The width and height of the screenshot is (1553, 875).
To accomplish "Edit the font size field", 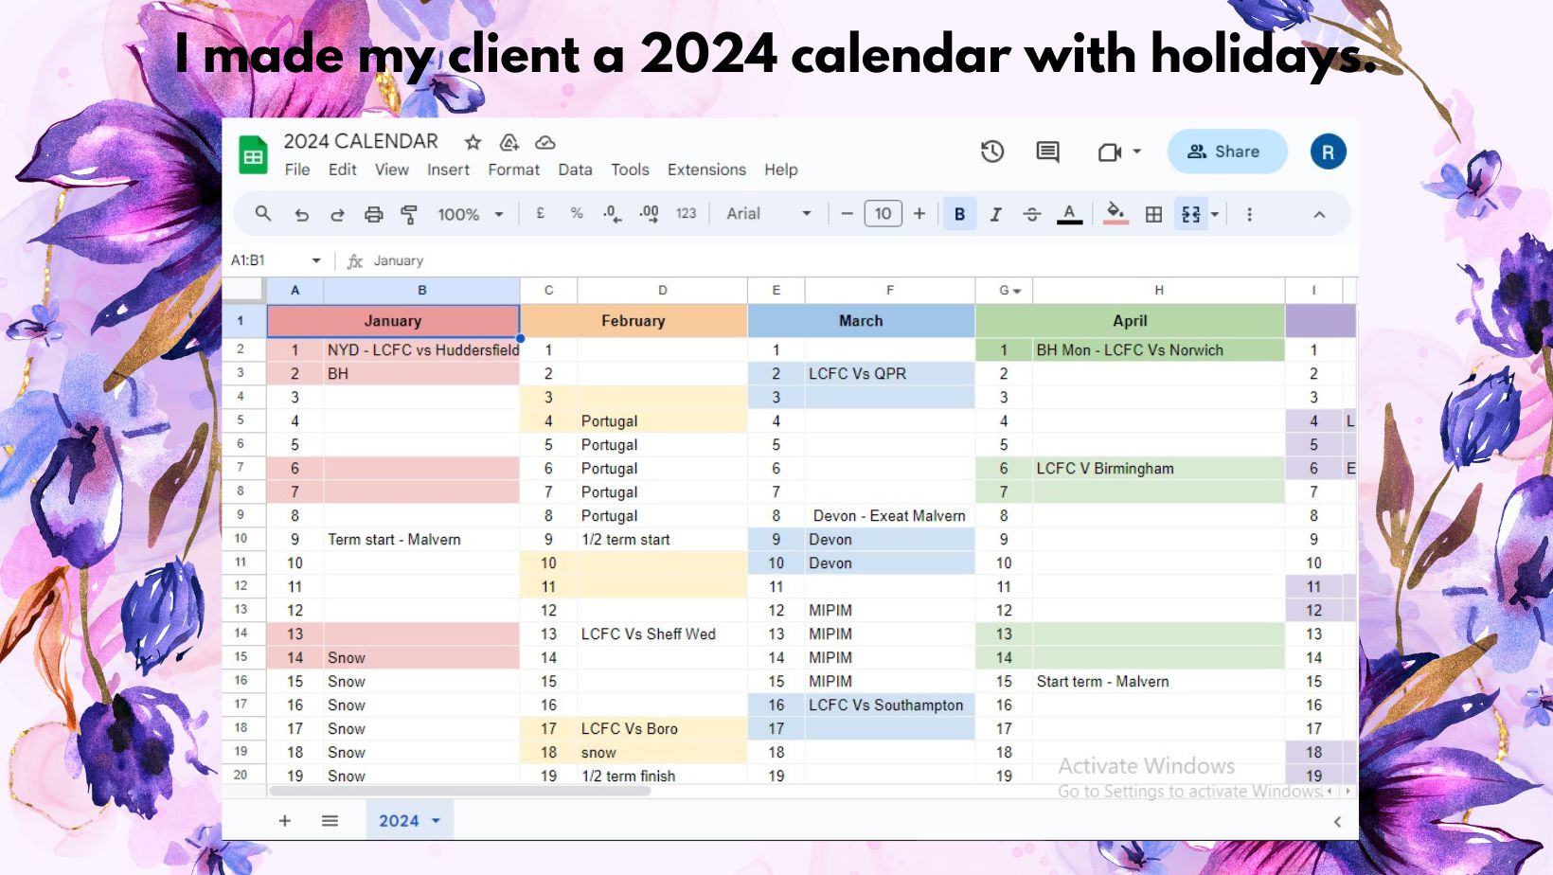I will [883, 214].
